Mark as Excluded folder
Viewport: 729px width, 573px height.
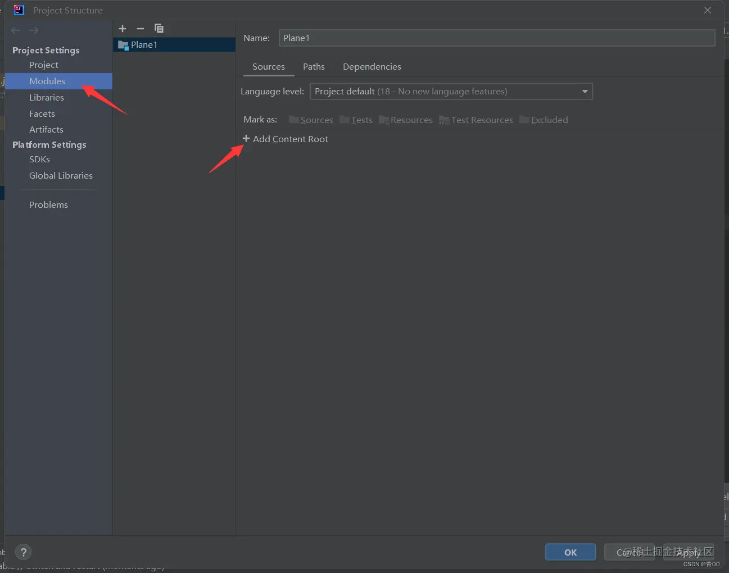point(544,120)
